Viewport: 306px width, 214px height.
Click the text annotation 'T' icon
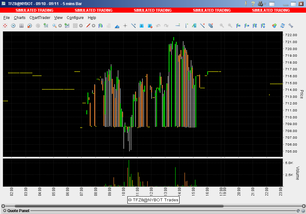click(142, 26)
